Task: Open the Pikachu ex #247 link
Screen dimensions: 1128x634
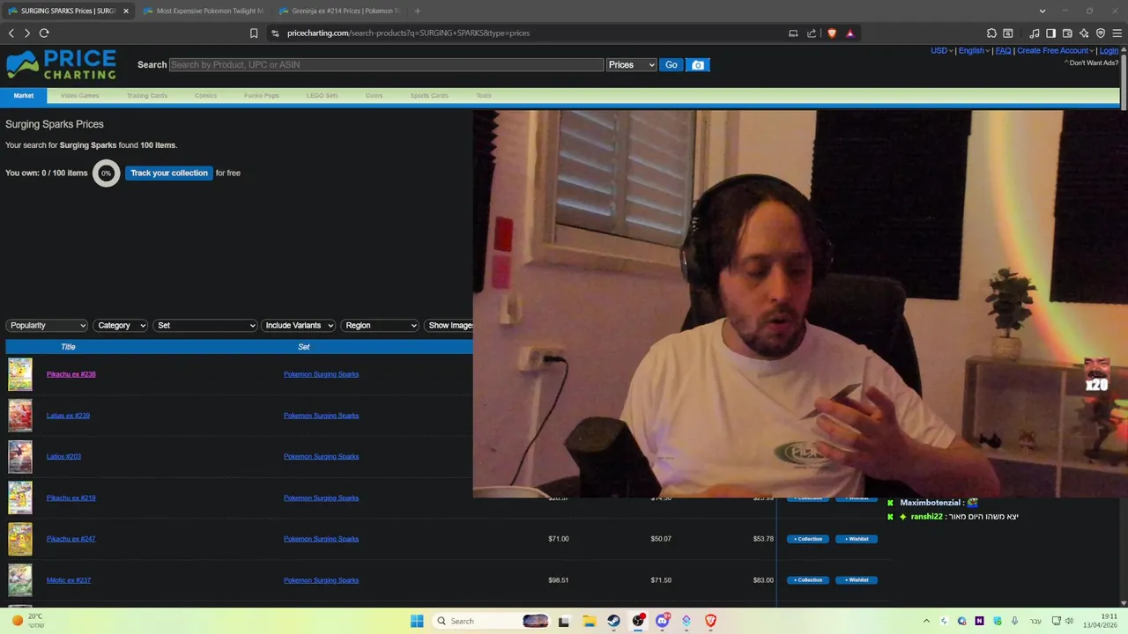Action: 70,539
